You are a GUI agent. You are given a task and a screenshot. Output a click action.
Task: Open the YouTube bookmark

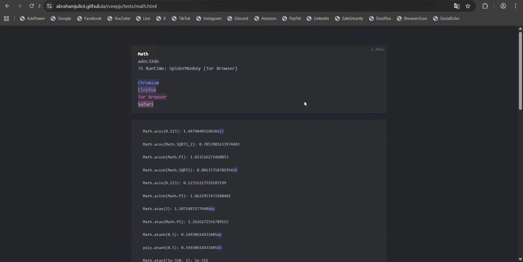[119, 19]
